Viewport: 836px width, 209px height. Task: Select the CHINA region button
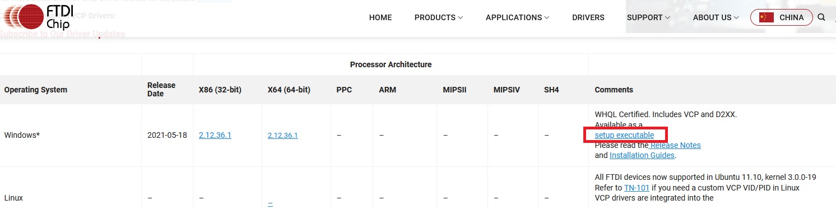(781, 17)
